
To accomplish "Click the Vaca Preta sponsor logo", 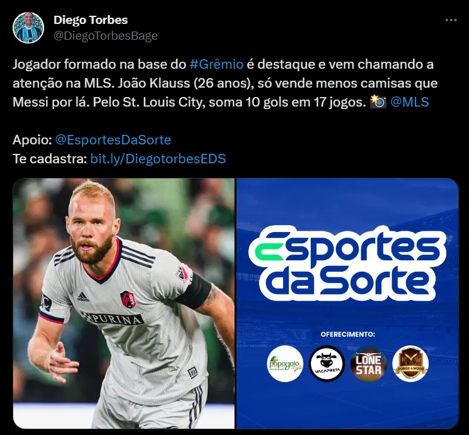I will point(327,364).
